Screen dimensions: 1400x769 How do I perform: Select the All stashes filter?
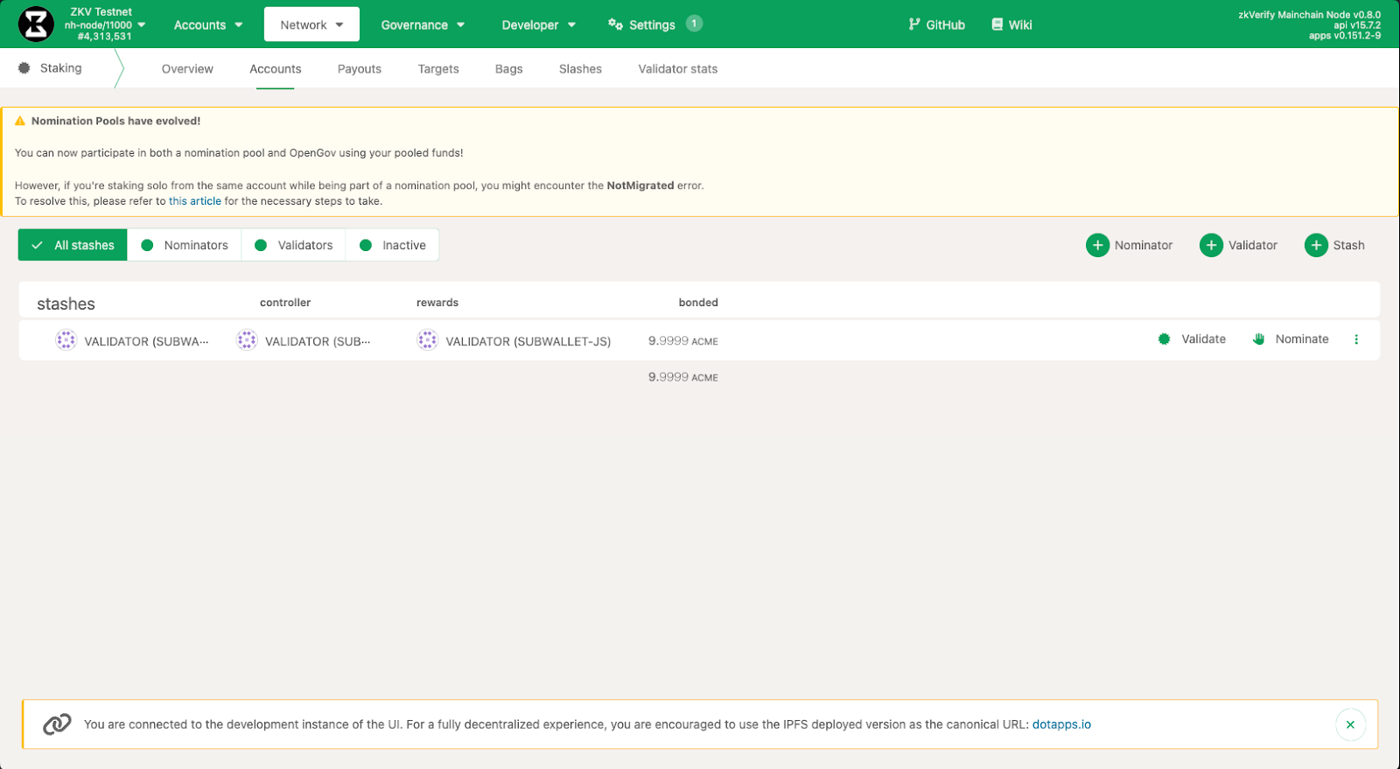(73, 245)
